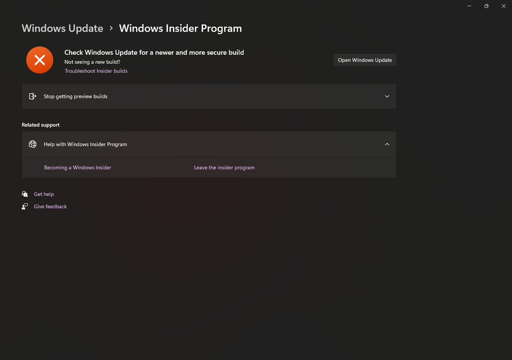
Task: Click the exit-door icon beside Stop getting preview builds
Action: tap(32, 96)
